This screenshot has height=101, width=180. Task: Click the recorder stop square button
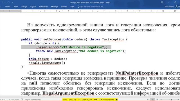click(x=117, y=100)
